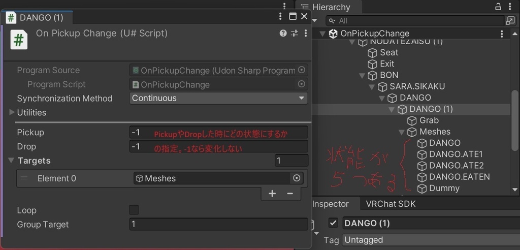Maximize the DANGO (1) properties window
This screenshot has height=250, width=520.
292,16
